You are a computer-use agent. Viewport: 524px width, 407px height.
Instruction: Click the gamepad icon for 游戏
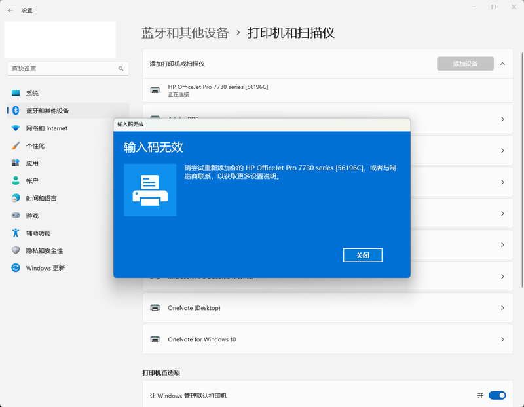click(16, 216)
